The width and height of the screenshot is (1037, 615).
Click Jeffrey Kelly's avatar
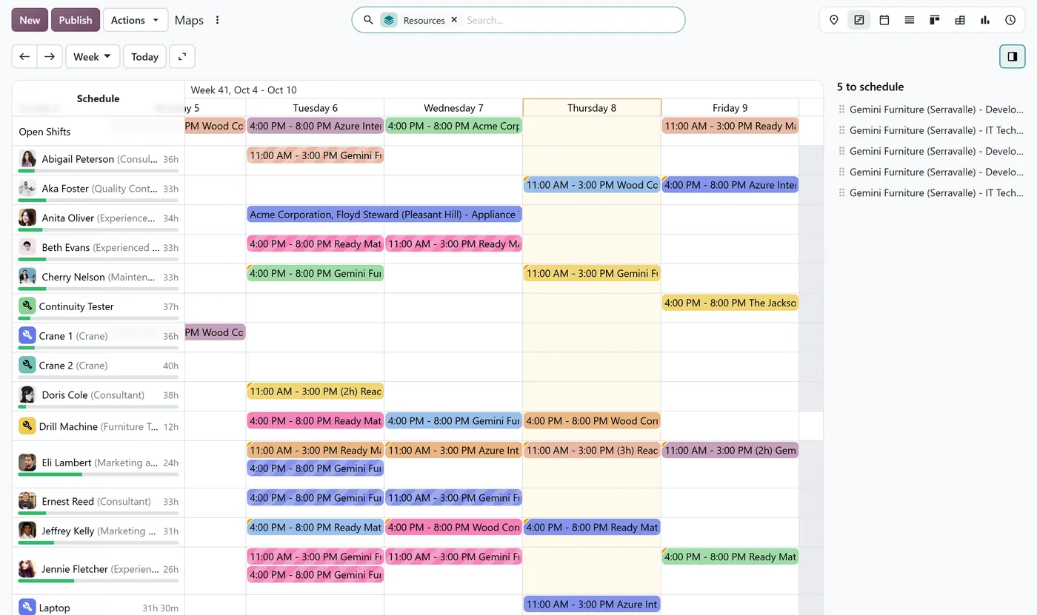(x=27, y=531)
